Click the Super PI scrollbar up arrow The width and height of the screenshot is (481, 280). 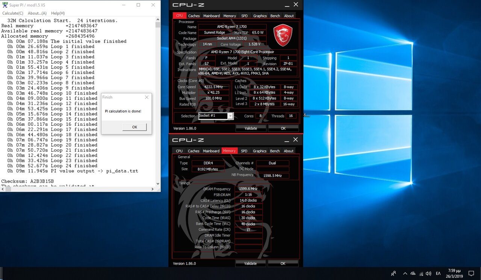point(158,20)
